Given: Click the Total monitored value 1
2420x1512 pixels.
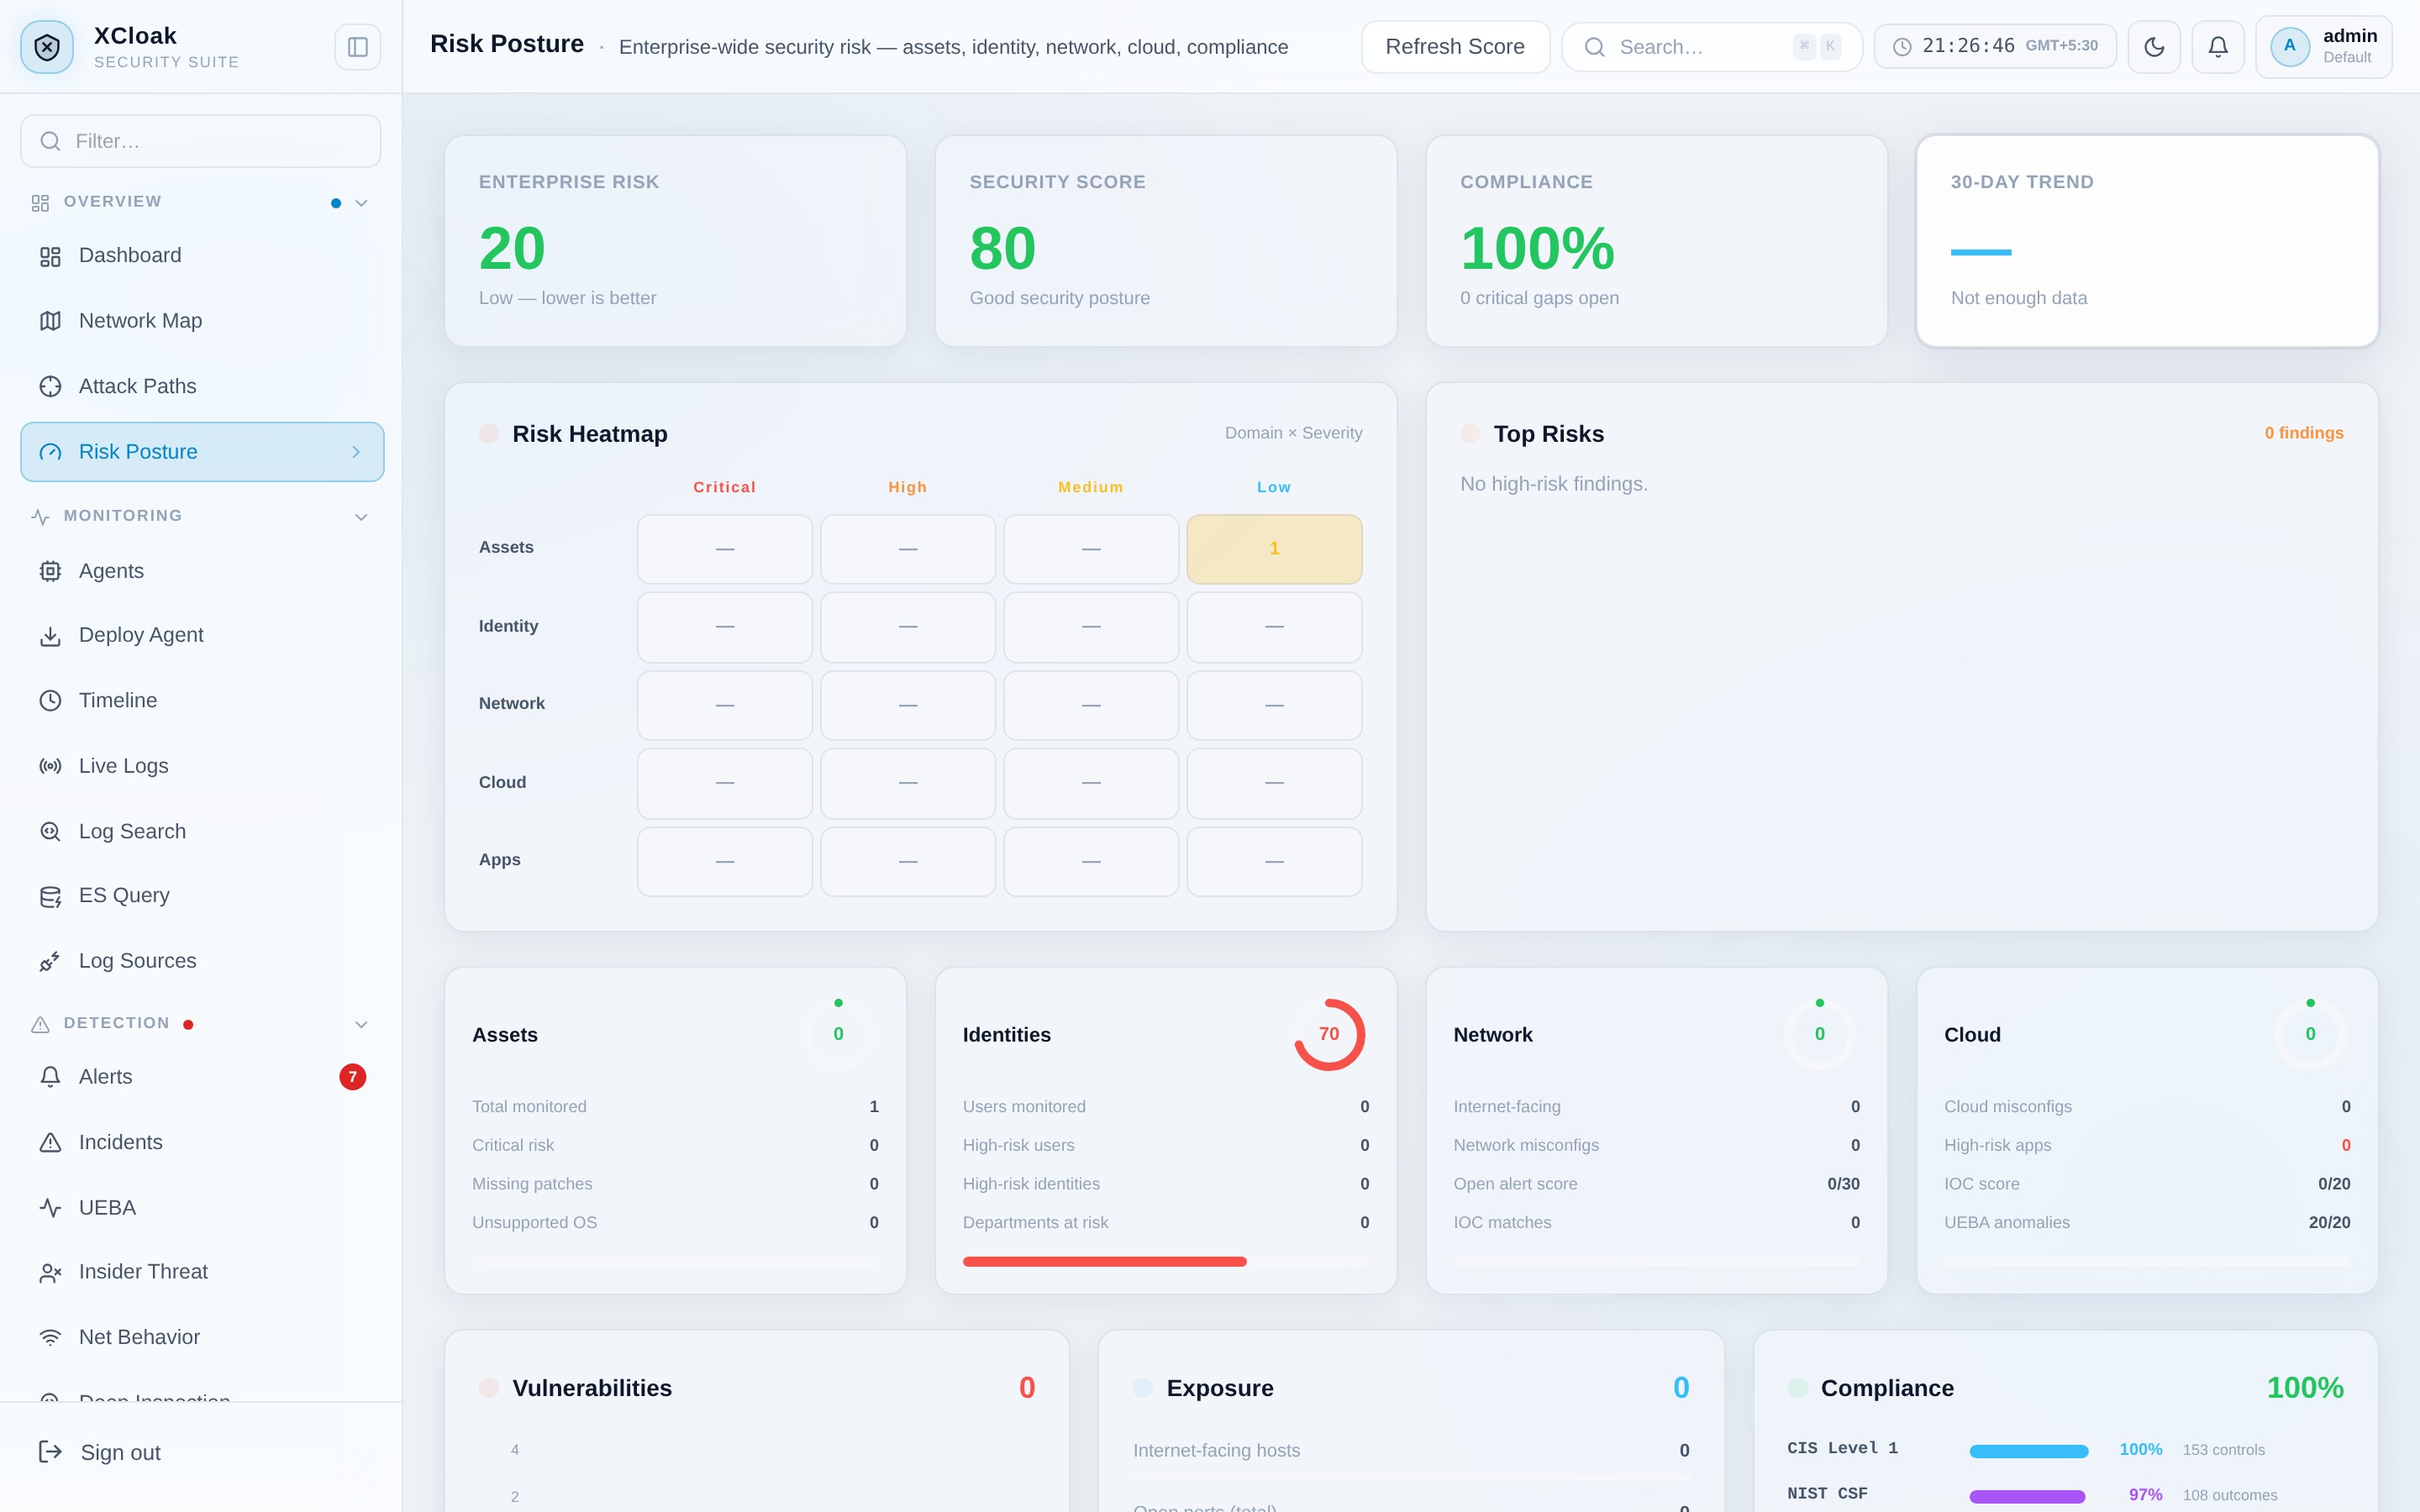Looking at the screenshot, I should (874, 1107).
